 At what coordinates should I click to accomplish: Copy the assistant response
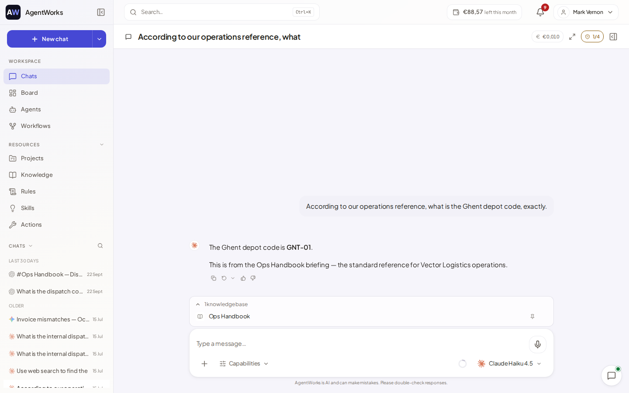pyautogui.click(x=214, y=278)
